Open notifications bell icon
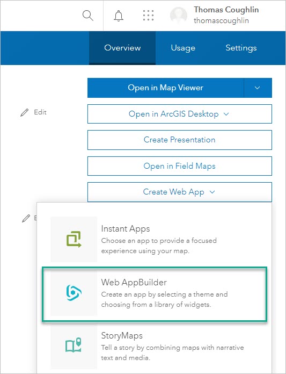The width and height of the screenshot is (286, 374). [x=119, y=16]
